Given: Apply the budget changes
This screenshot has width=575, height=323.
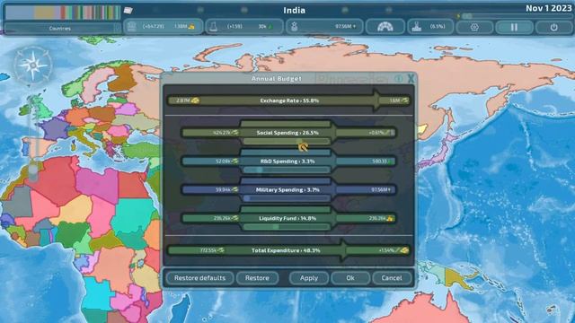Looking at the screenshot, I should pos(309,278).
